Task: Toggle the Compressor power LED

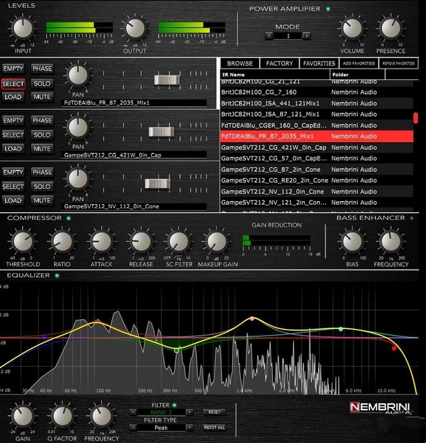Action: 68,218
